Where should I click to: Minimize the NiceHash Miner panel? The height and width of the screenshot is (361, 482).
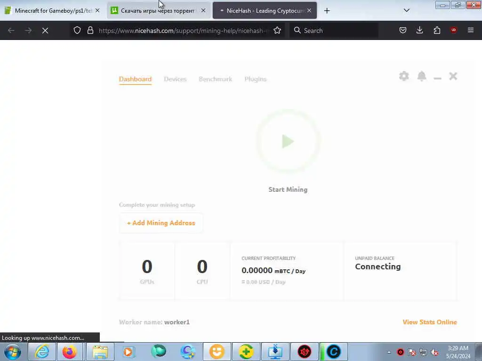437,78
